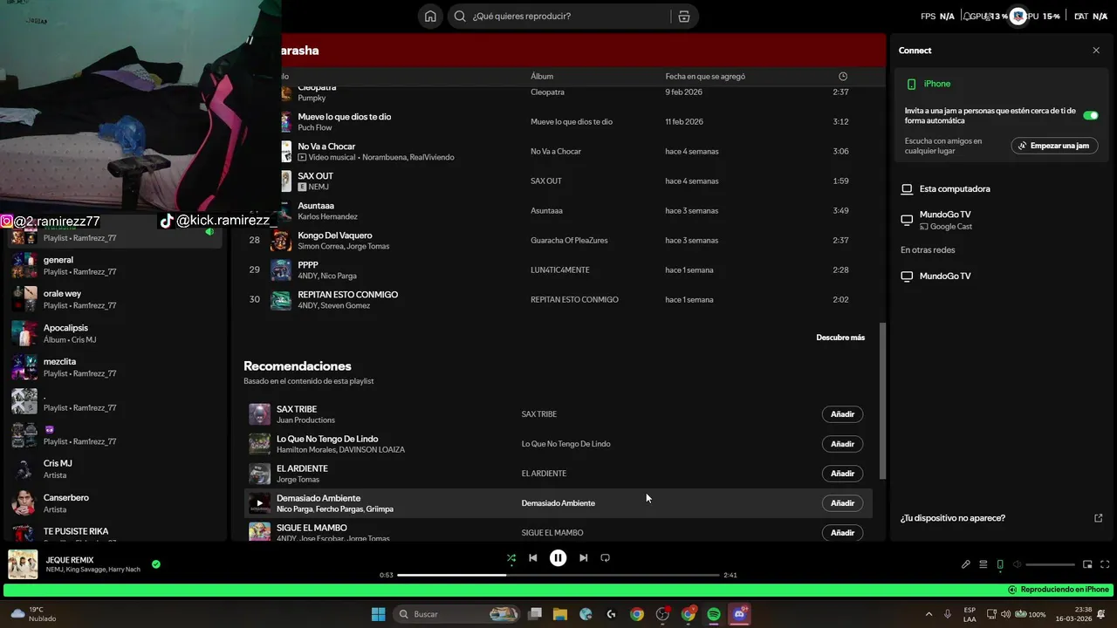Open the Windows Start menu
Image resolution: width=1117 pixels, height=628 pixels.
coord(378,614)
